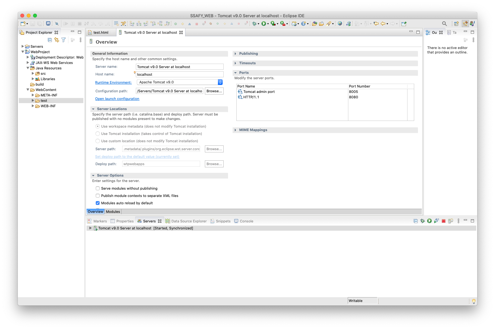495x329 pixels.
Task: Collapse the Ports section
Action: [235, 73]
